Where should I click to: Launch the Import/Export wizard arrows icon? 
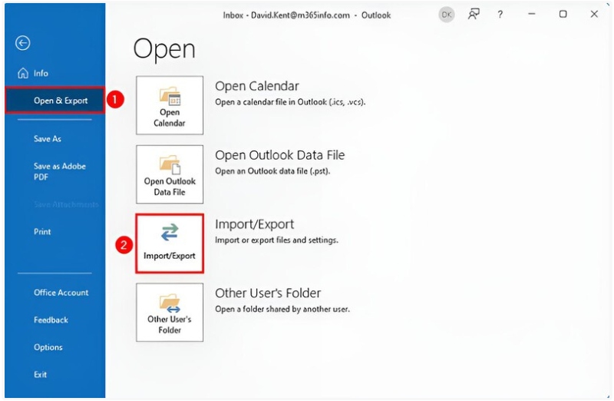(170, 244)
